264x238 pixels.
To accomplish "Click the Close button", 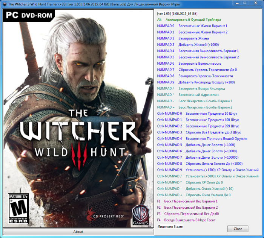I will click(x=238, y=229).
